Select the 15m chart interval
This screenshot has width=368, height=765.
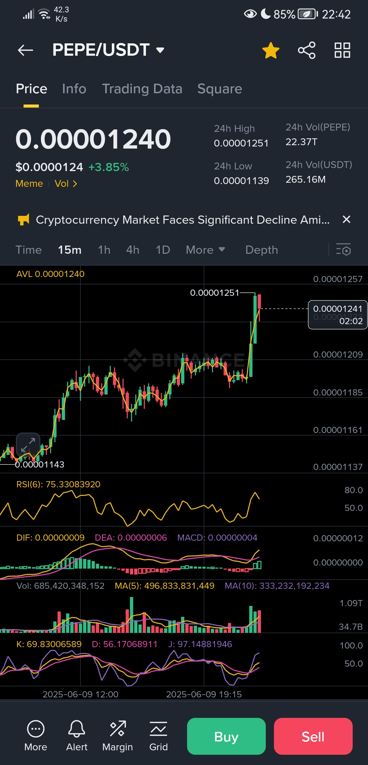70,250
